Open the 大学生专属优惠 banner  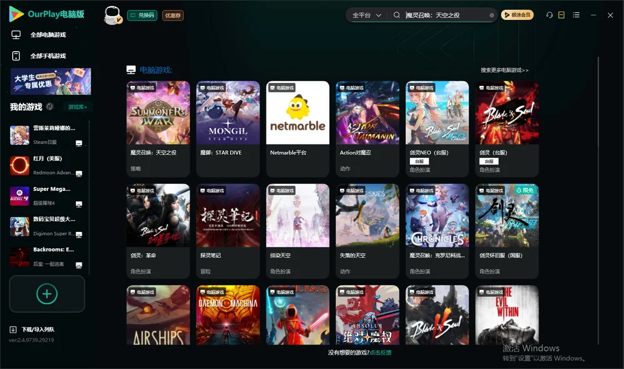pyautogui.click(x=51, y=81)
